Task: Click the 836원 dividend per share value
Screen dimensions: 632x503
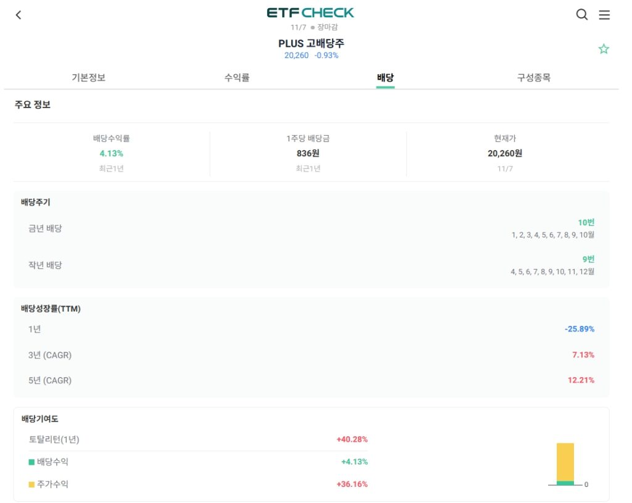Action: coord(308,153)
